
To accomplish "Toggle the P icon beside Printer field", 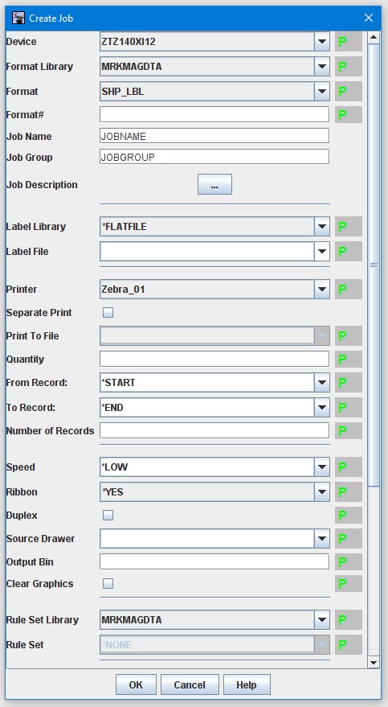I will tap(349, 290).
